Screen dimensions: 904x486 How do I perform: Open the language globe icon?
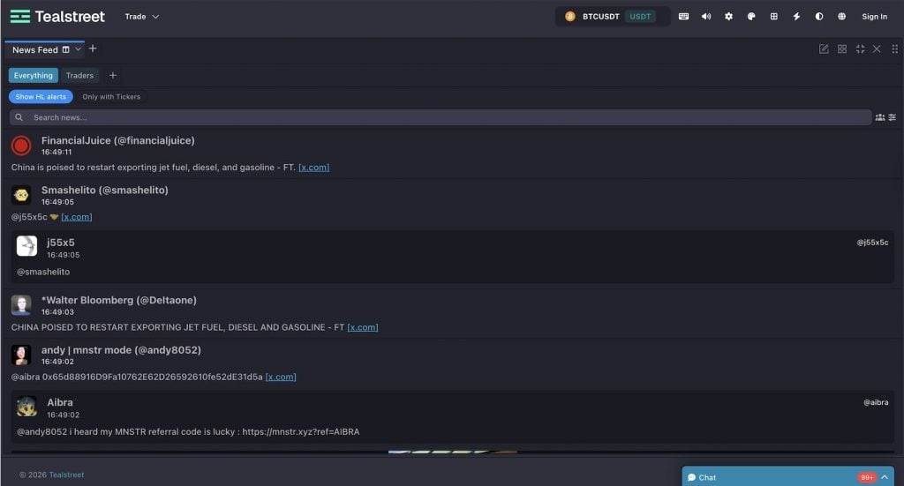841,16
